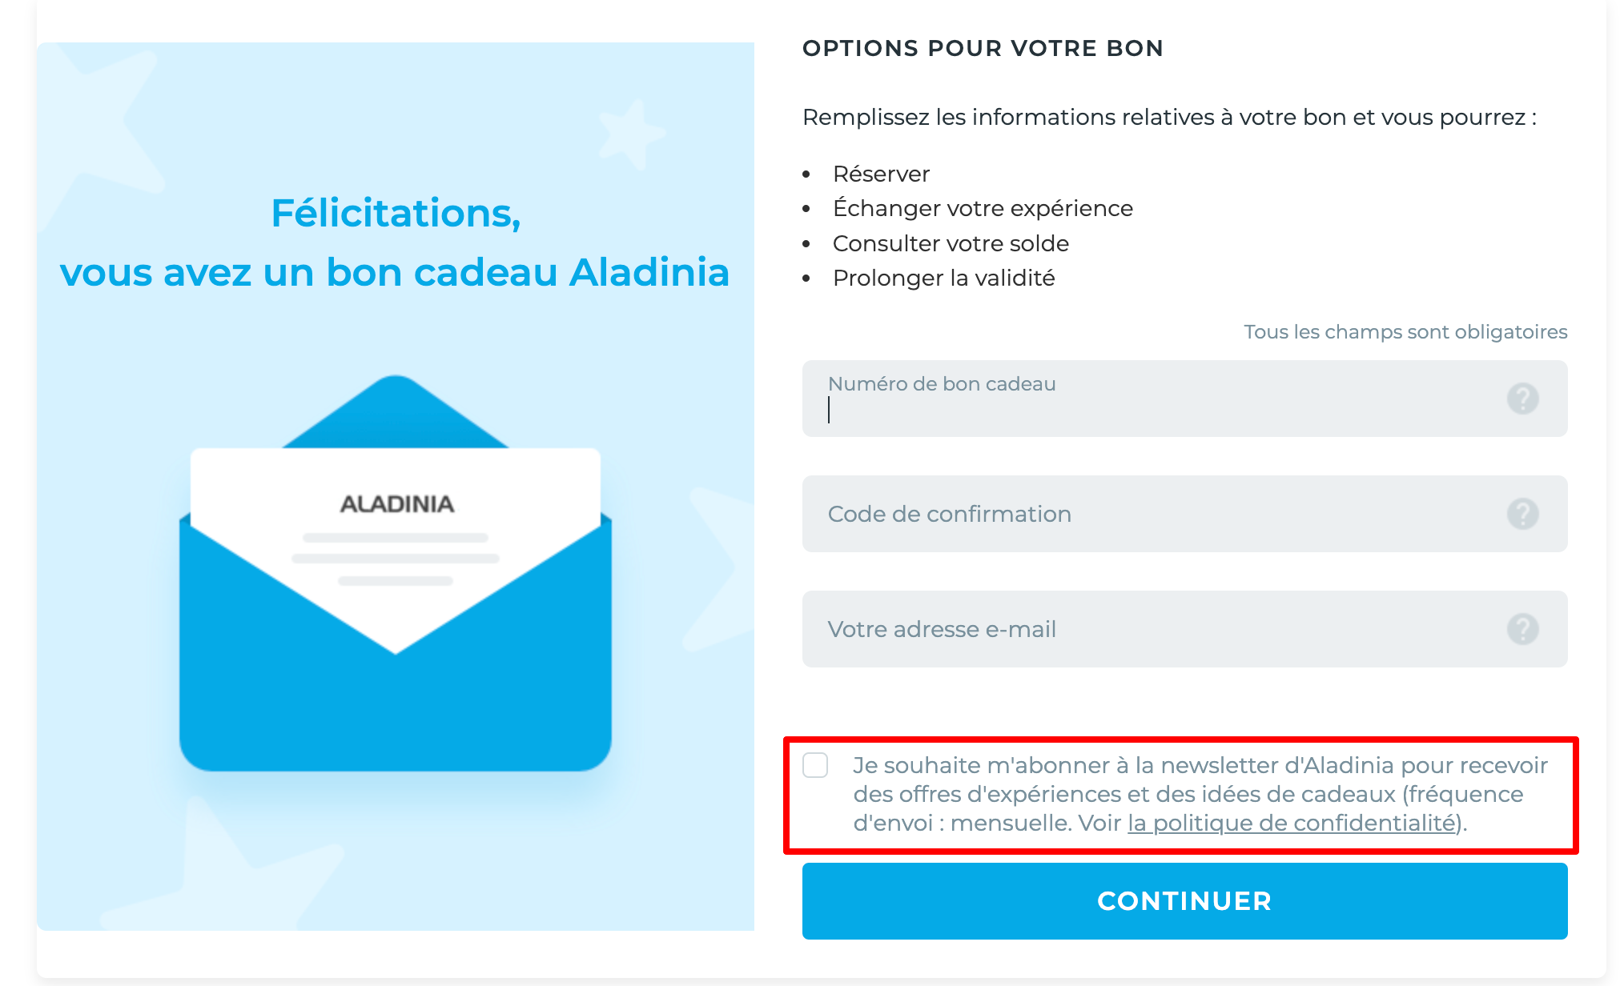Viewport: 1624px width, 986px height.
Task: Click the ALADINIA logo on the letter
Action: 397,504
